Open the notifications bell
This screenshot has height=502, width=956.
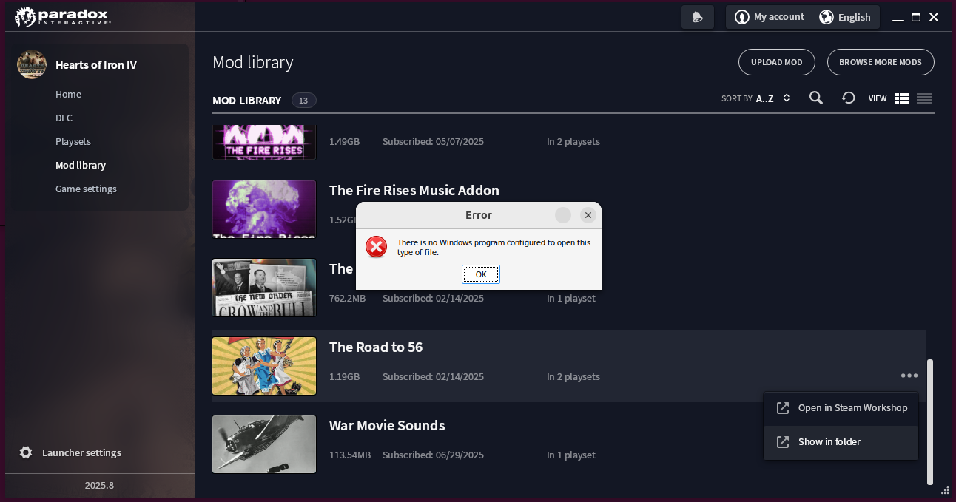coord(697,17)
